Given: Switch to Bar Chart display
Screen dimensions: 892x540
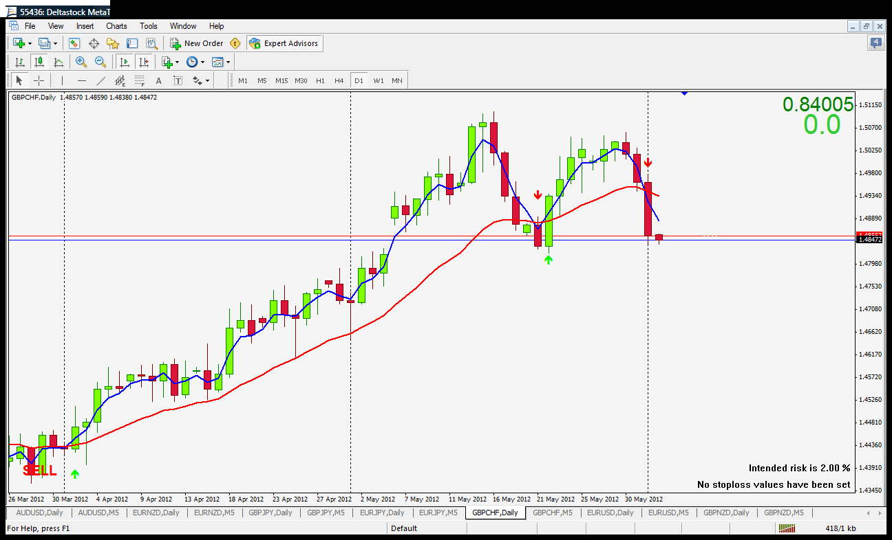Looking at the screenshot, I should pos(19,62).
